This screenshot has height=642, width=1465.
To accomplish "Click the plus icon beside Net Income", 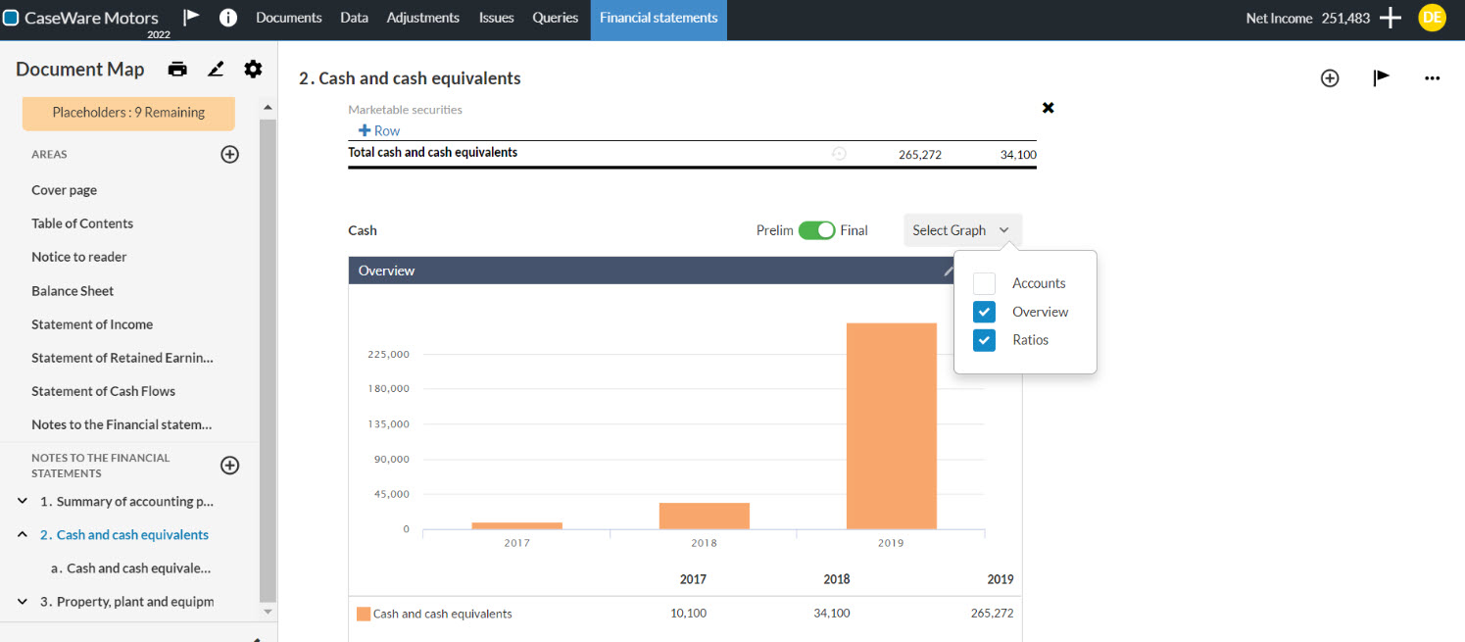I will [x=1391, y=17].
